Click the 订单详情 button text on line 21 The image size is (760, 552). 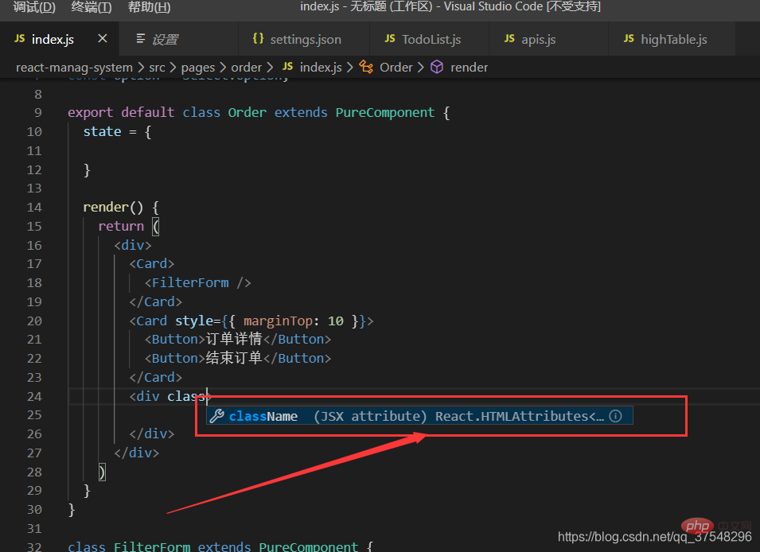click(234, 339)
